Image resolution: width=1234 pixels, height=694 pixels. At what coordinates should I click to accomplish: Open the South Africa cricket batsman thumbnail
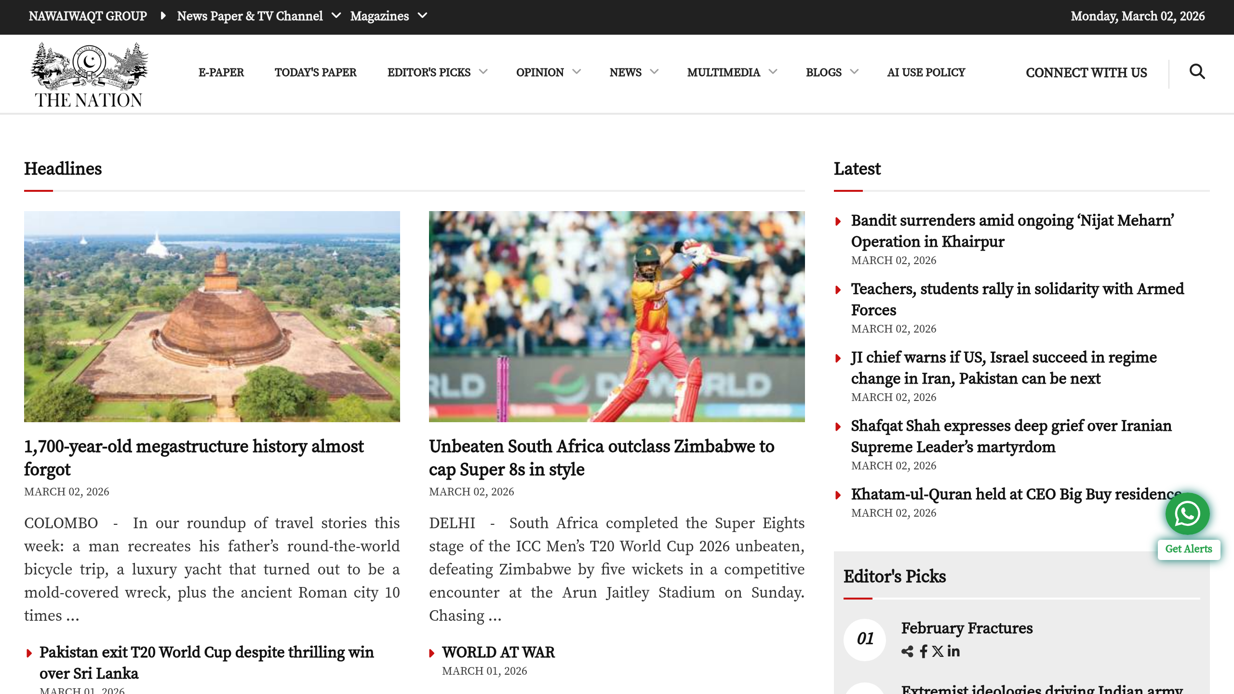(x=617, y=316)
